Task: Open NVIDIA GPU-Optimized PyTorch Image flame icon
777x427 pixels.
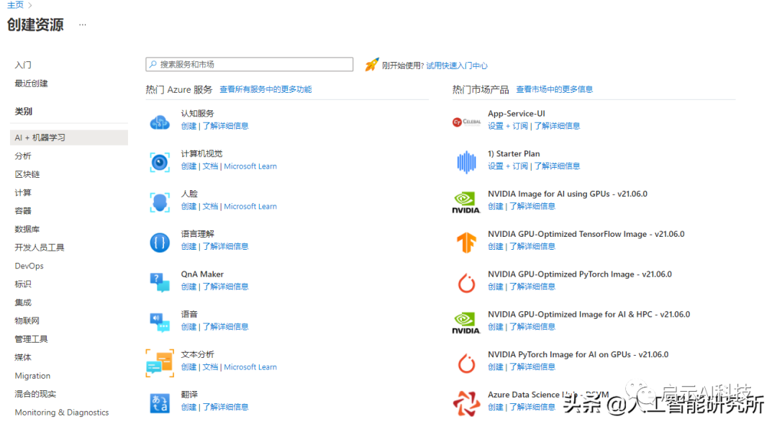Action: coord(466,283)
